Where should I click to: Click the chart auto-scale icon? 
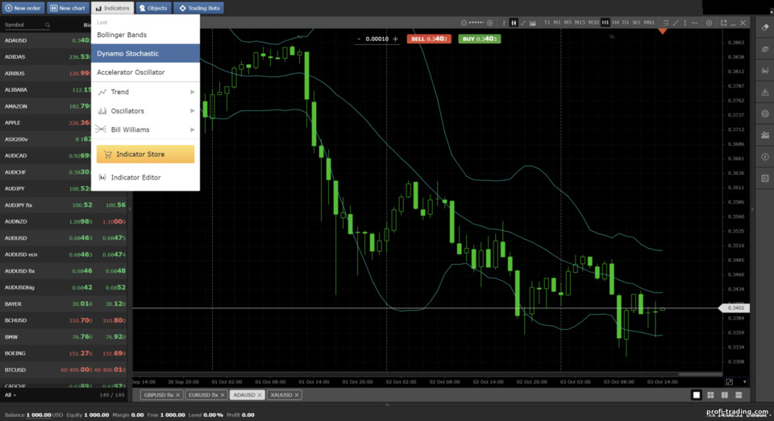coord(730,382)
